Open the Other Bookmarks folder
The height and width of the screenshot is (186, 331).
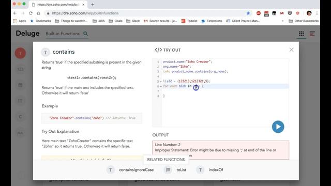(x=304, y=21)
